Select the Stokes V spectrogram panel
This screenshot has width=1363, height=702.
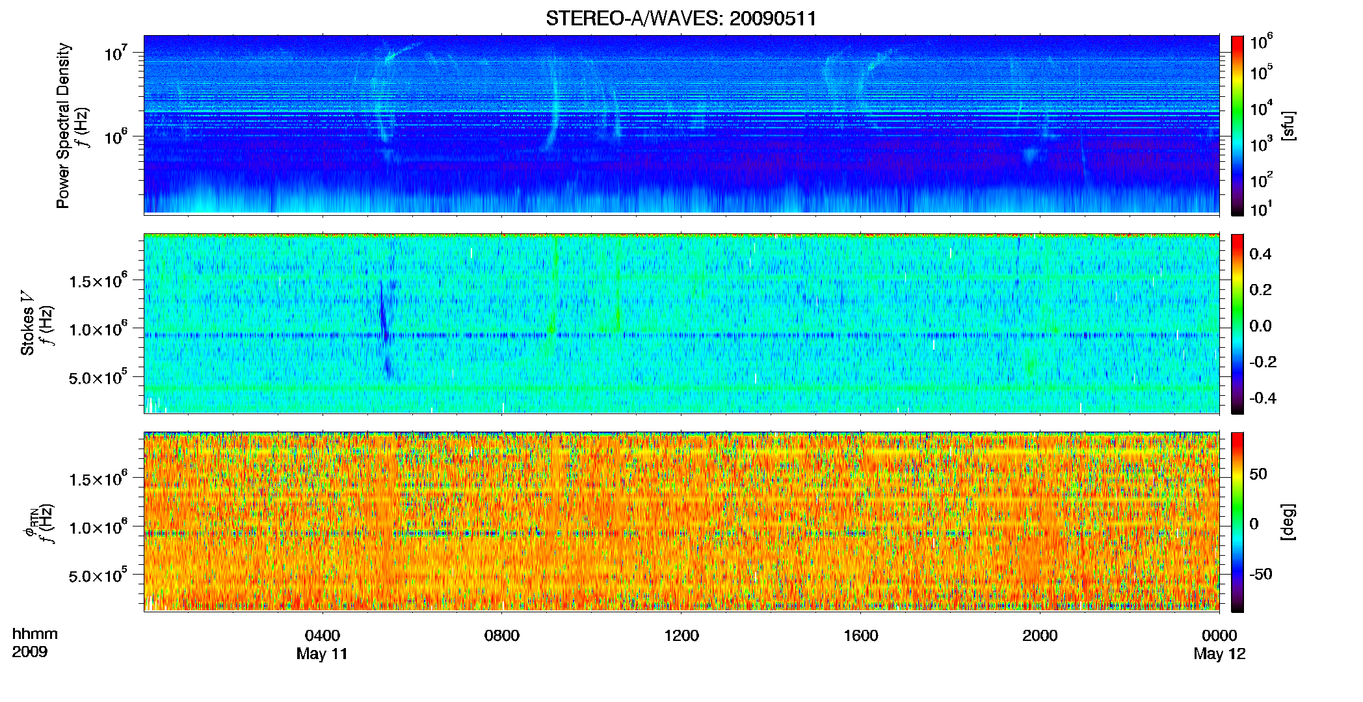pos(681,324)
